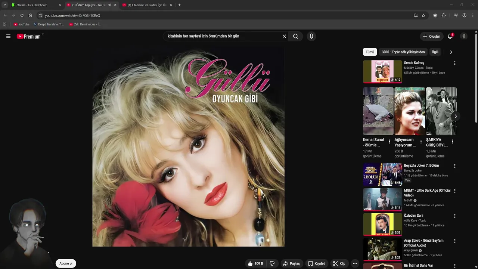Open the YouTube hamburger guide menu

[x=8, y=36]
